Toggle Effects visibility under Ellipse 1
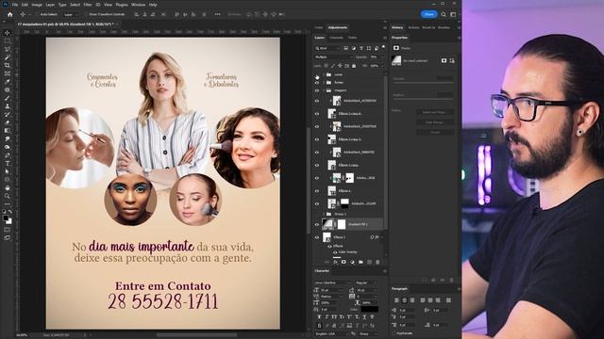The image size is (604, 339). point(329,246)
